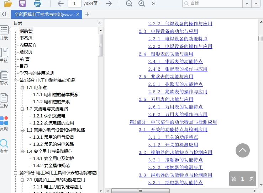Open the 预览 preview panel icon
Viewport: 263px width, 193px height.
point(4,78)
